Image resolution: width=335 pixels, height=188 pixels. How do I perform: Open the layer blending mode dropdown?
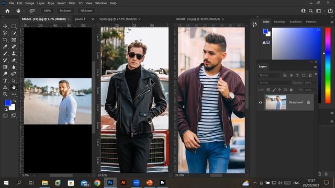tap(274, 83)
